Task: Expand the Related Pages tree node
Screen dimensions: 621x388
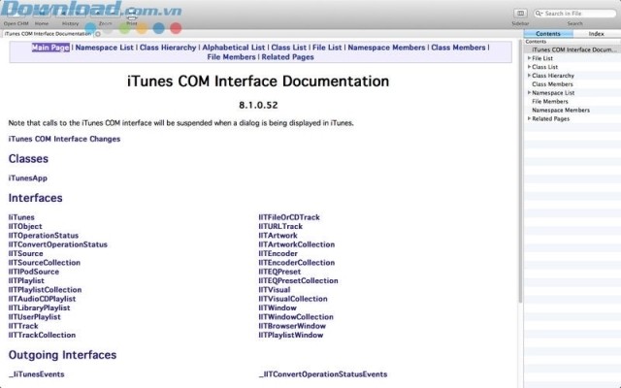Action: pos(529,119)
